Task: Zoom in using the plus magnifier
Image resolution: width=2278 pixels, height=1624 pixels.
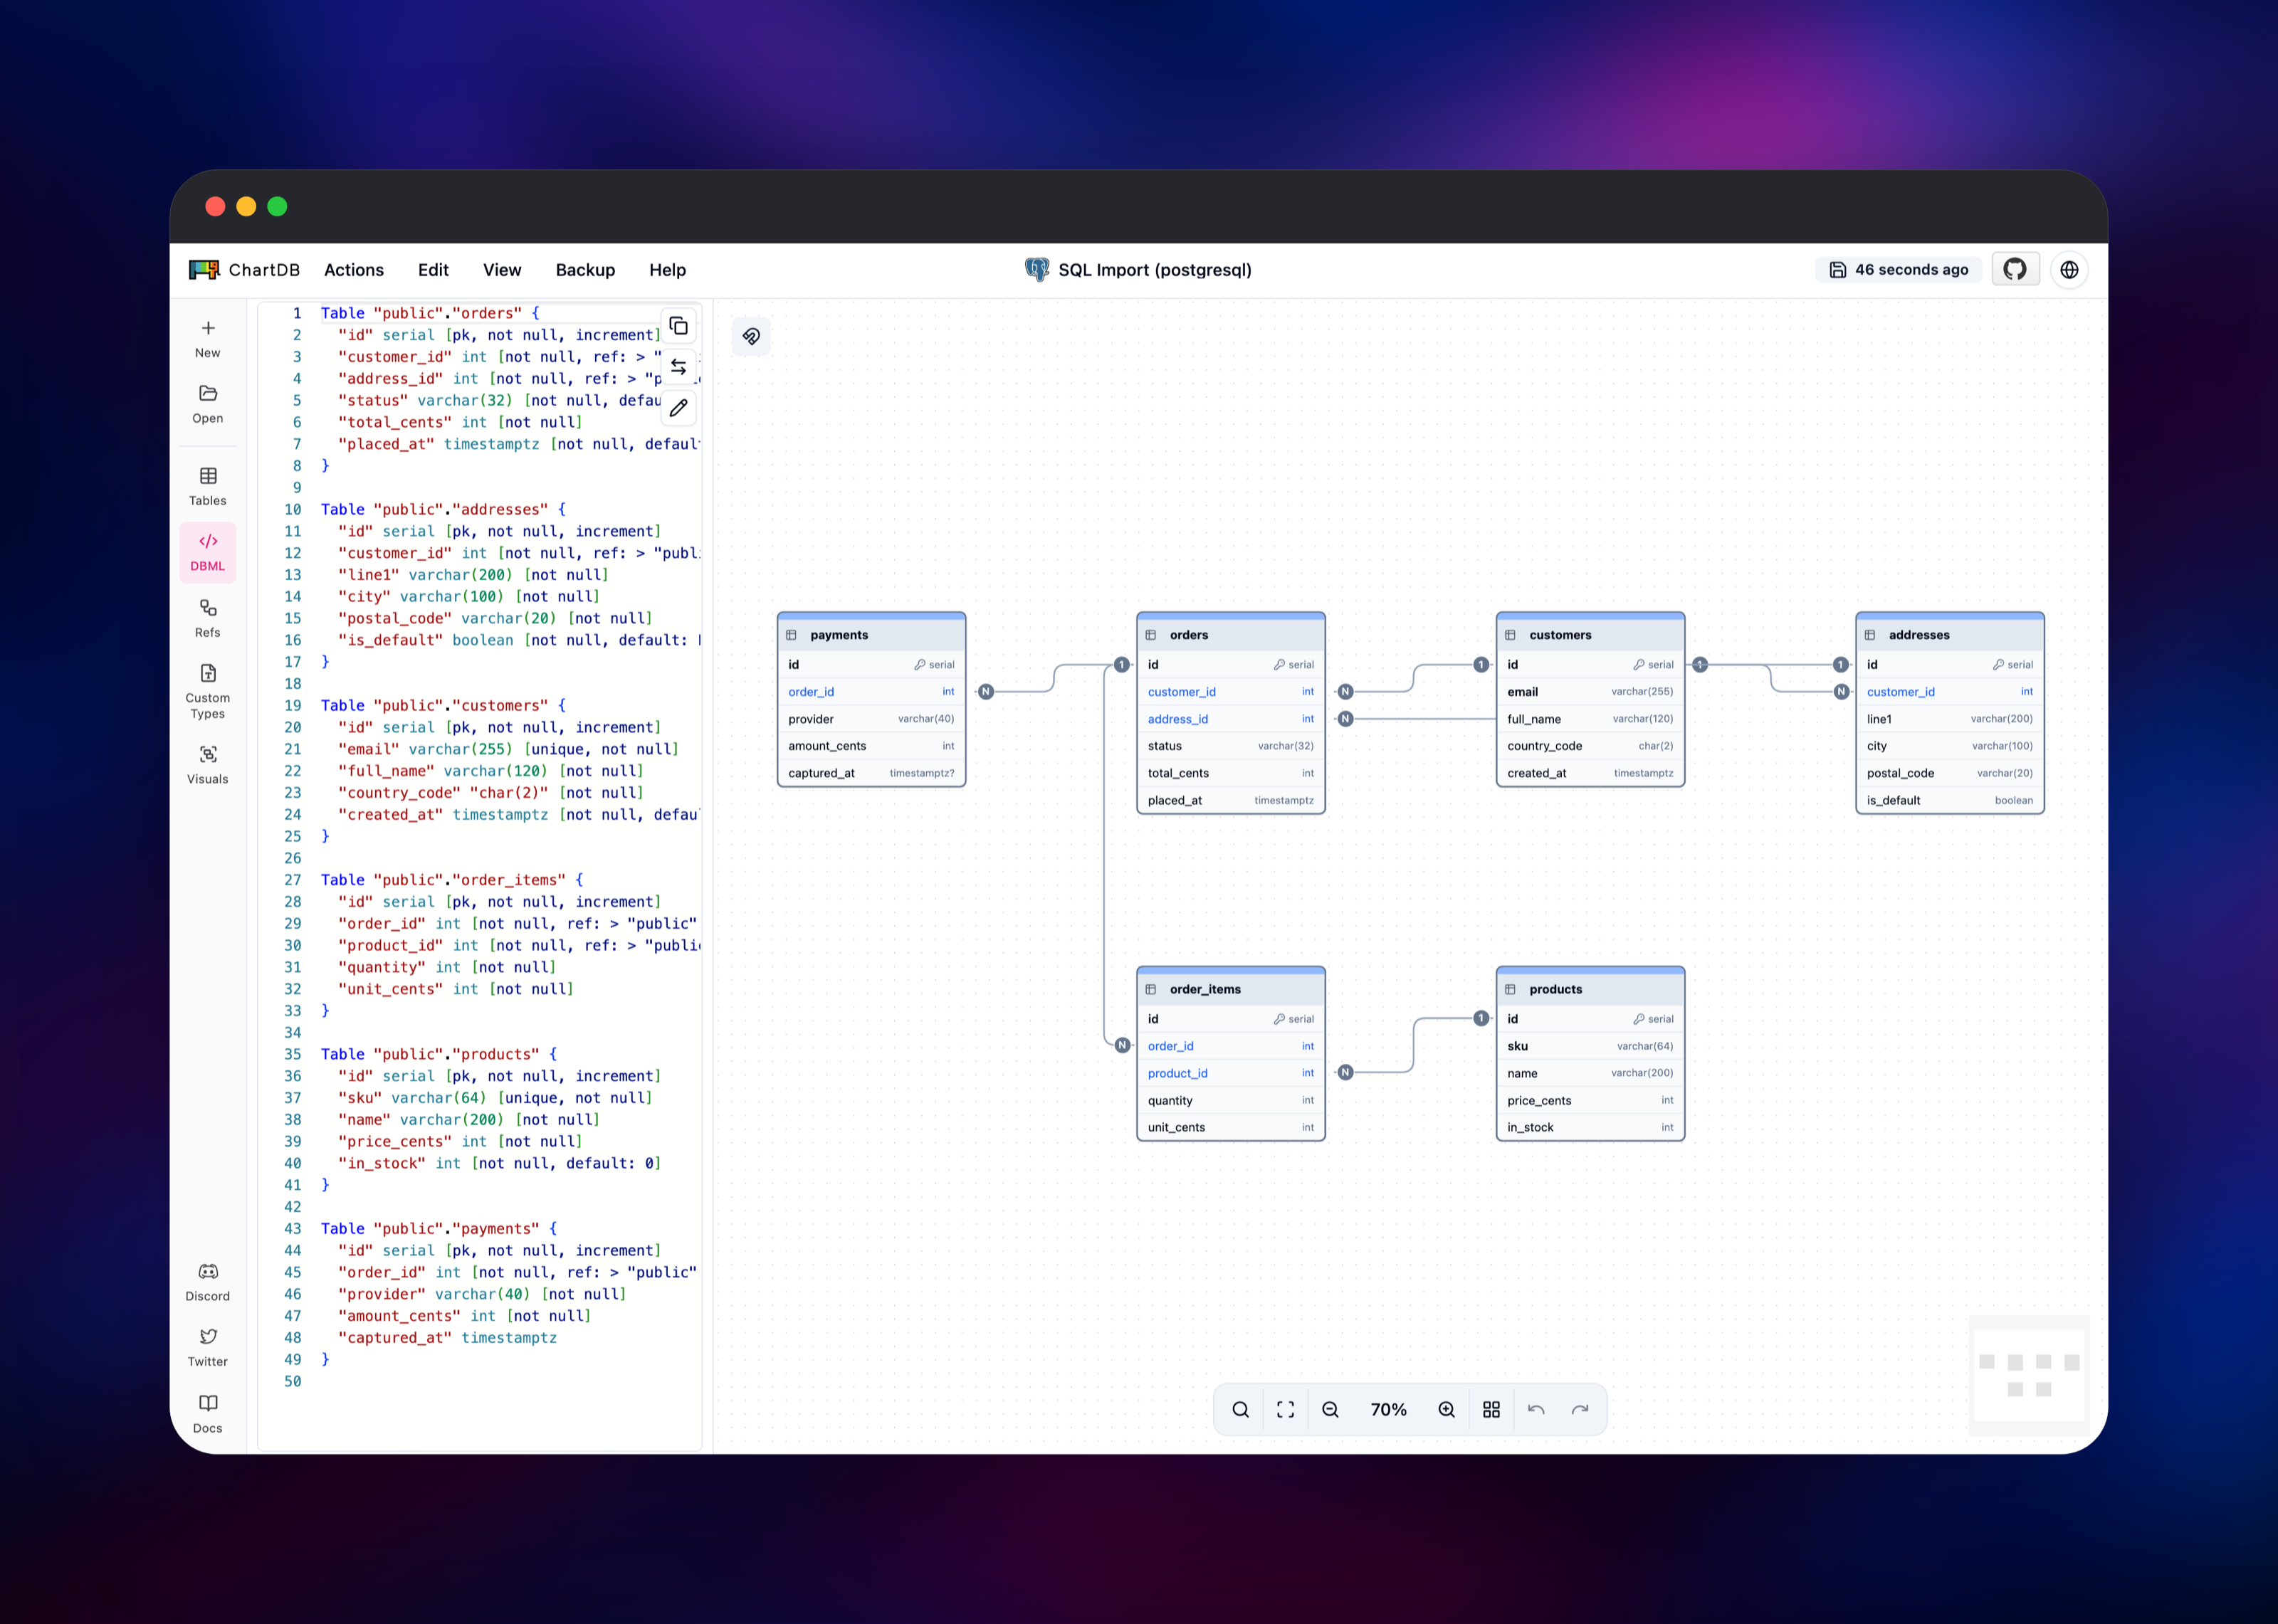Action: pyautogui.click(x=1446, y=1409)
